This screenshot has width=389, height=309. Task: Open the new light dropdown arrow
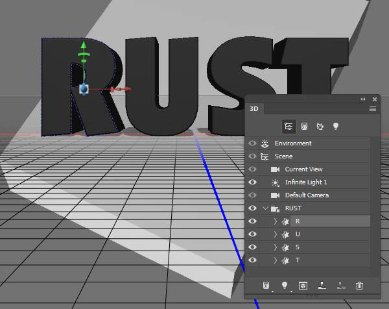(x=291, y=291)
